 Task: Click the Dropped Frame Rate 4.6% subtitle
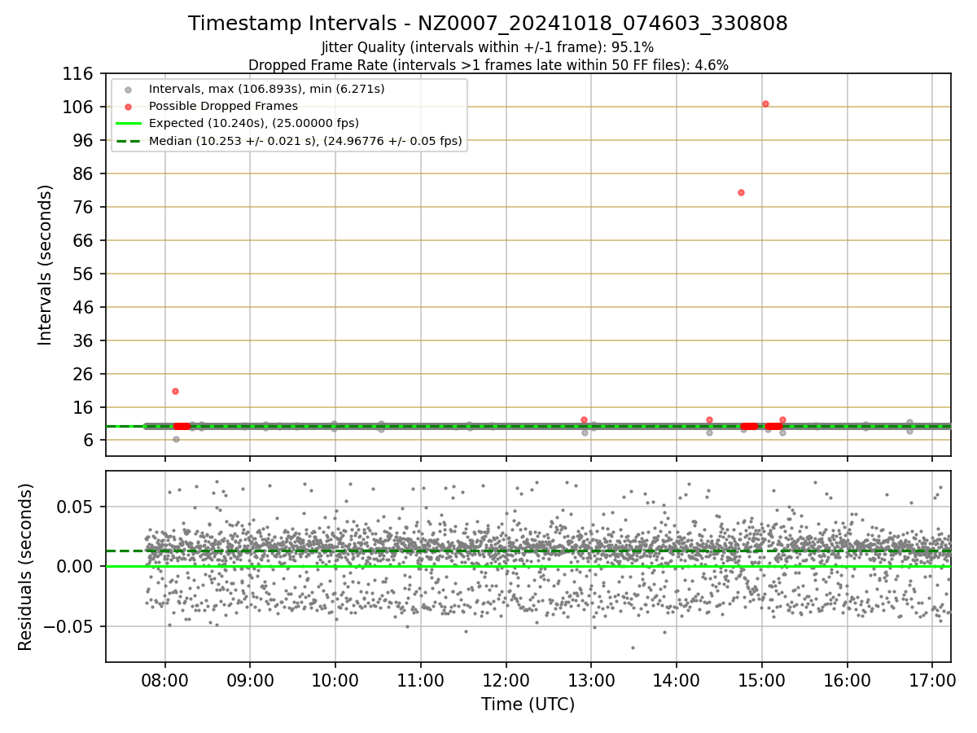488,64
